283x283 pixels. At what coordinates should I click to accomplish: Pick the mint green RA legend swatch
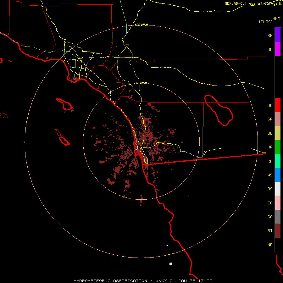[278, 161]
